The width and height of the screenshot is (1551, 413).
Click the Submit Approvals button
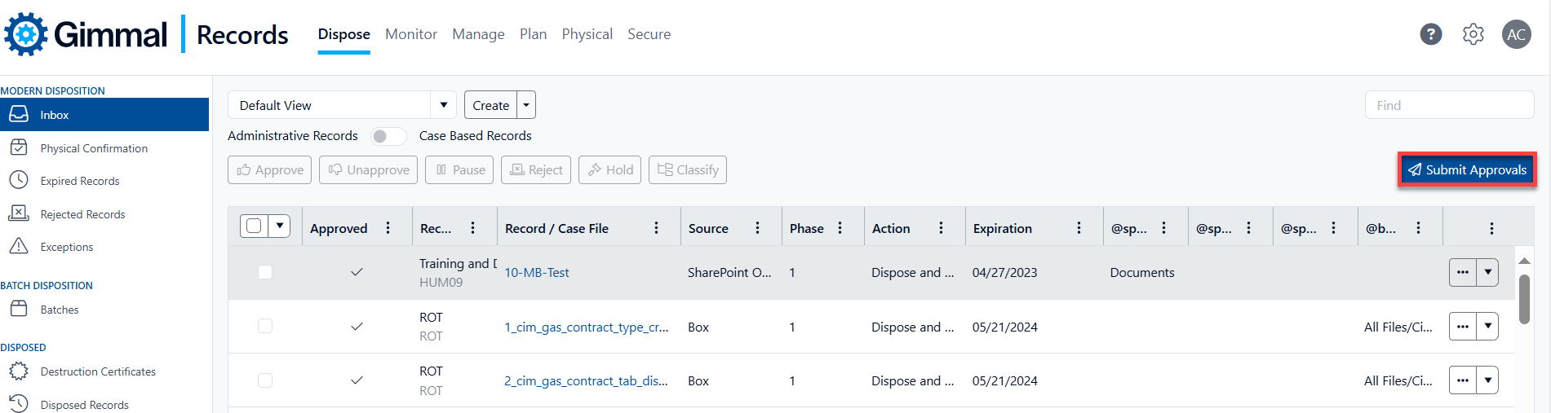pos(1466,169)
